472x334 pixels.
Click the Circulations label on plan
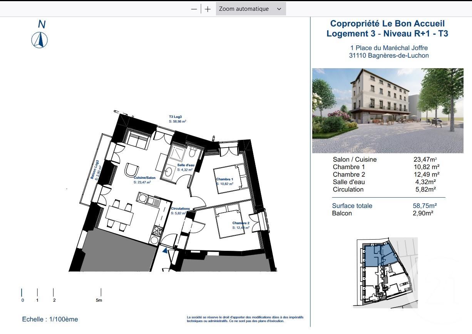[180, 209]
